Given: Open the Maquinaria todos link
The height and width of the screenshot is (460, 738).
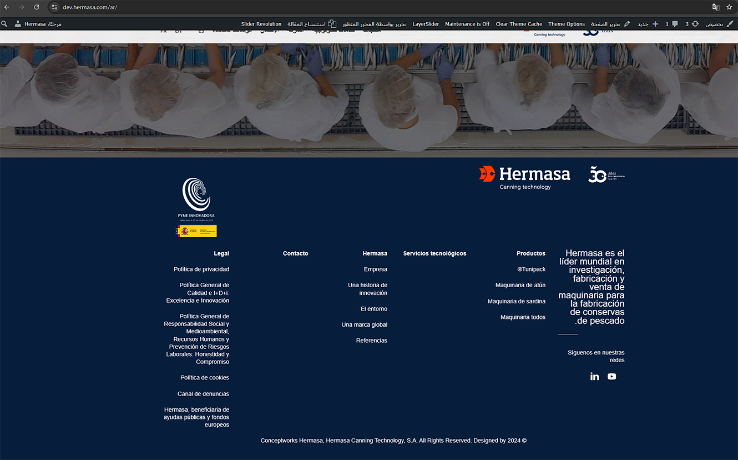Looking at the screenshot, I should click(523, 318).
